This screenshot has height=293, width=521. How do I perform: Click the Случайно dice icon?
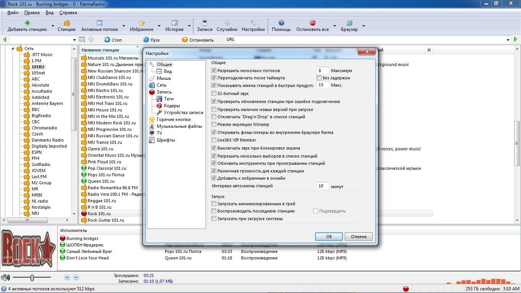(227, 23)
